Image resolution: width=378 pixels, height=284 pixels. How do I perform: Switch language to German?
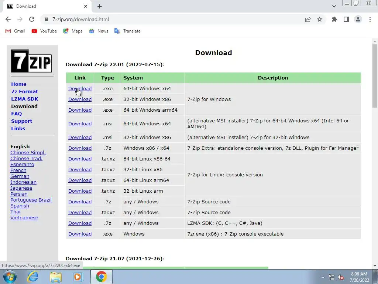(20, 176)
